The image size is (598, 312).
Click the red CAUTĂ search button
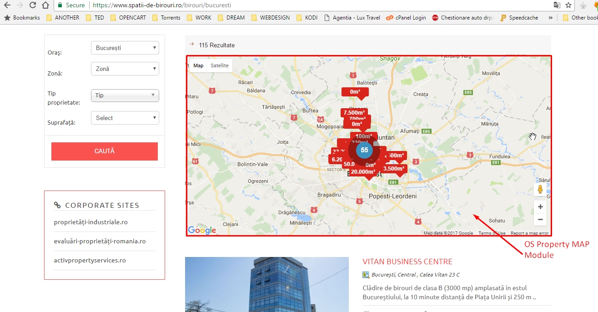point(105,151)
